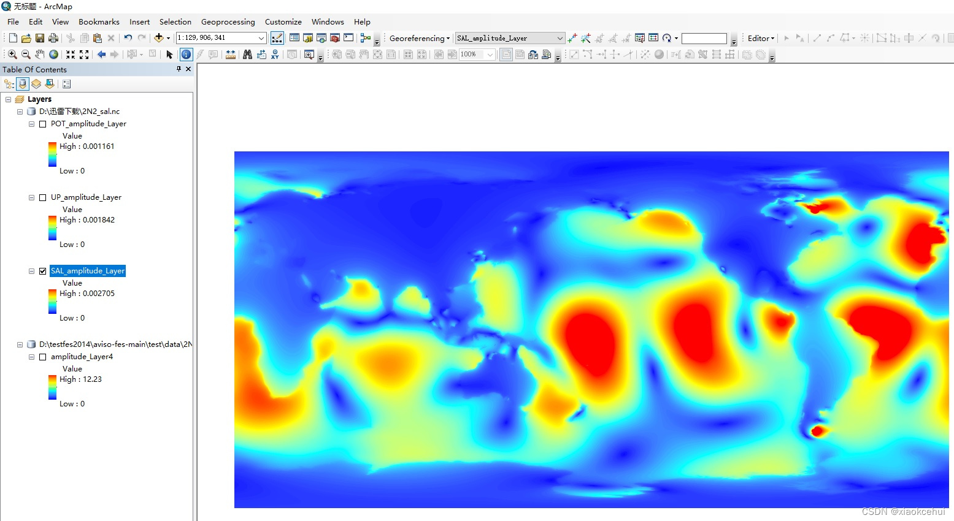
Task: Collapse the 2N2_sal.nc source group
Action: coord(20,112)
